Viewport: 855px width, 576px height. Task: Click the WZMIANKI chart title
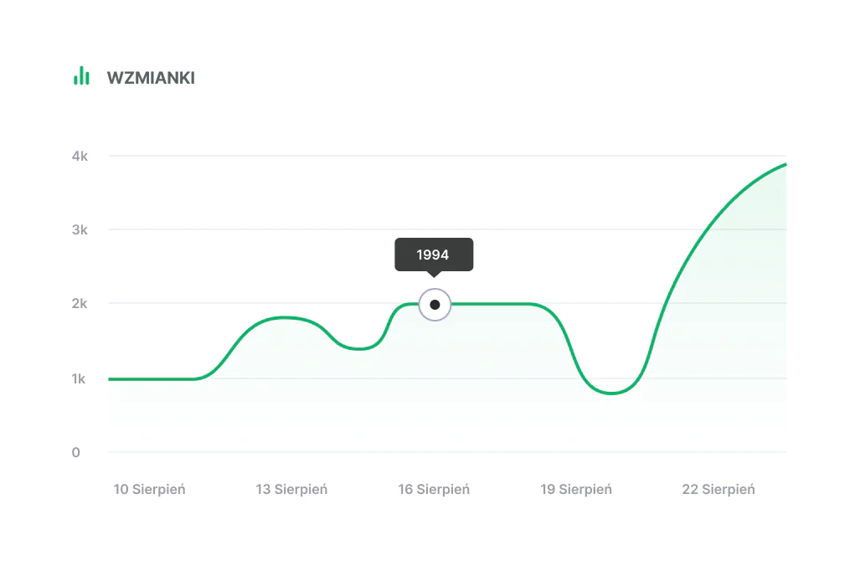tap(151, 78)
